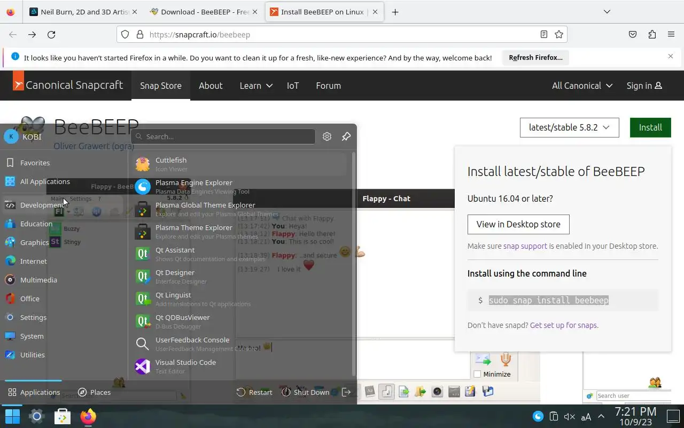Screen dimensions: 684x428
Task: Focus the launcher Search field
Action: tap(223, 136)
